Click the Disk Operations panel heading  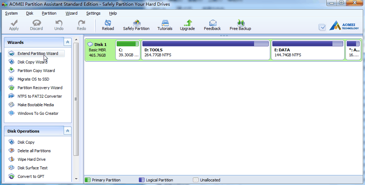tap(24, 131)
